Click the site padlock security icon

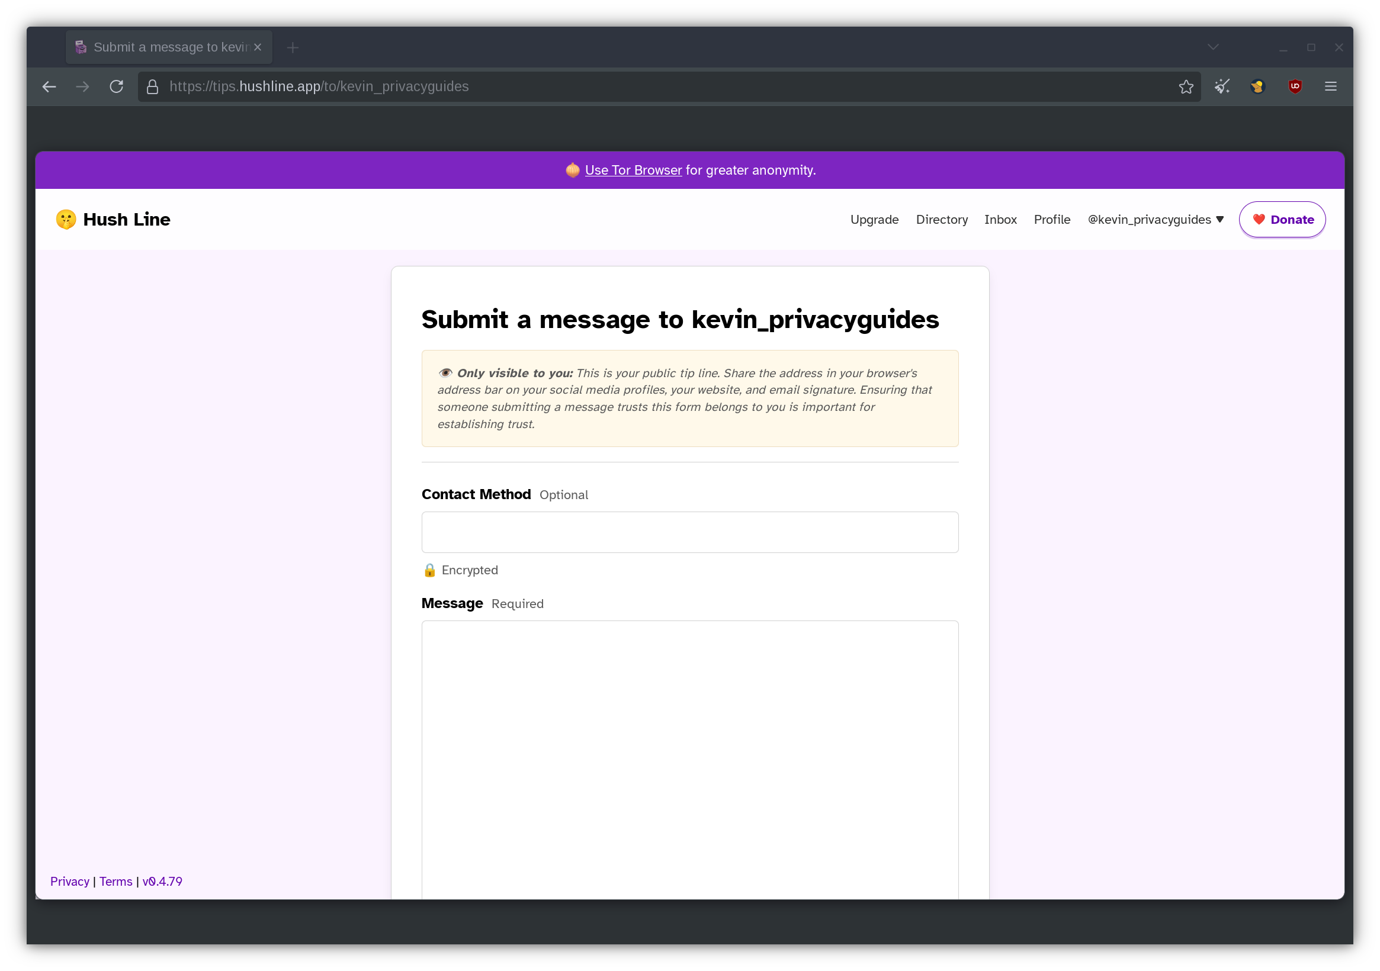coord(153,86)
